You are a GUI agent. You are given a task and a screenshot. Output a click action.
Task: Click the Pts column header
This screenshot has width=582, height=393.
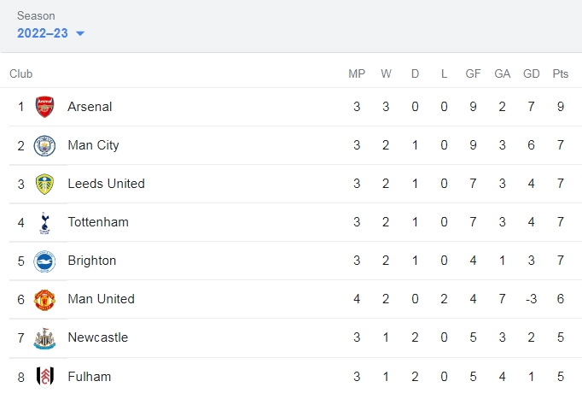[560, 73]
